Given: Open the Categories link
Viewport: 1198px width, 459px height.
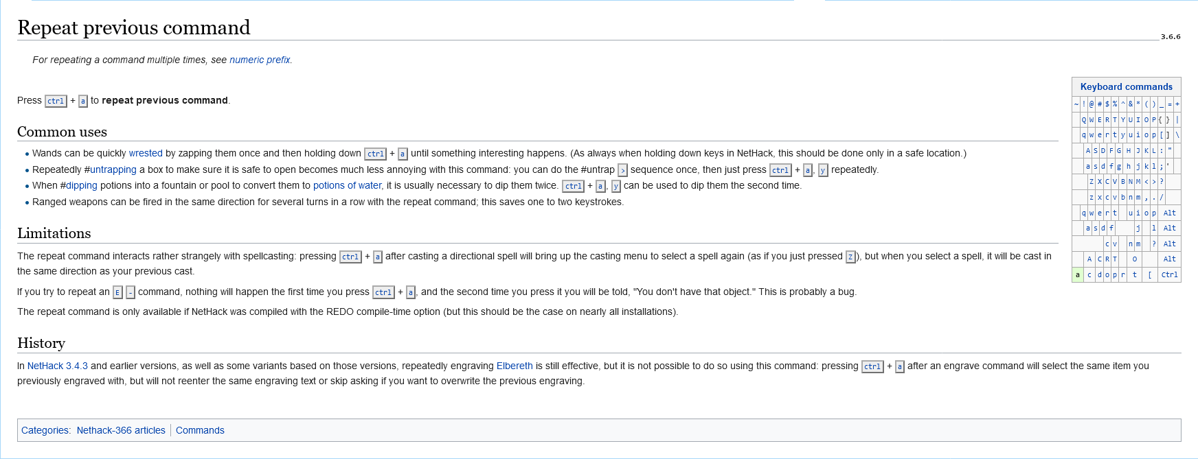Looking at the screenshot, I should [x=45, y=430].
